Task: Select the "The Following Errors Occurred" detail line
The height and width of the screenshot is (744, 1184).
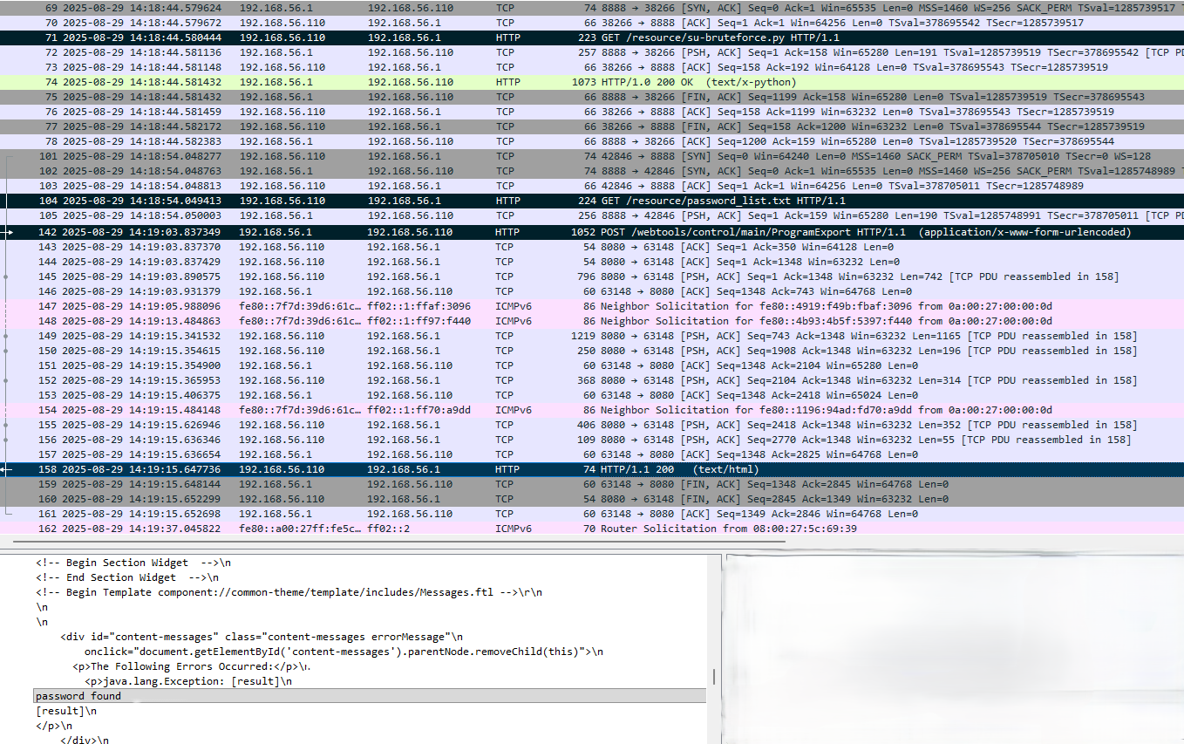Action: pos(192,666)
